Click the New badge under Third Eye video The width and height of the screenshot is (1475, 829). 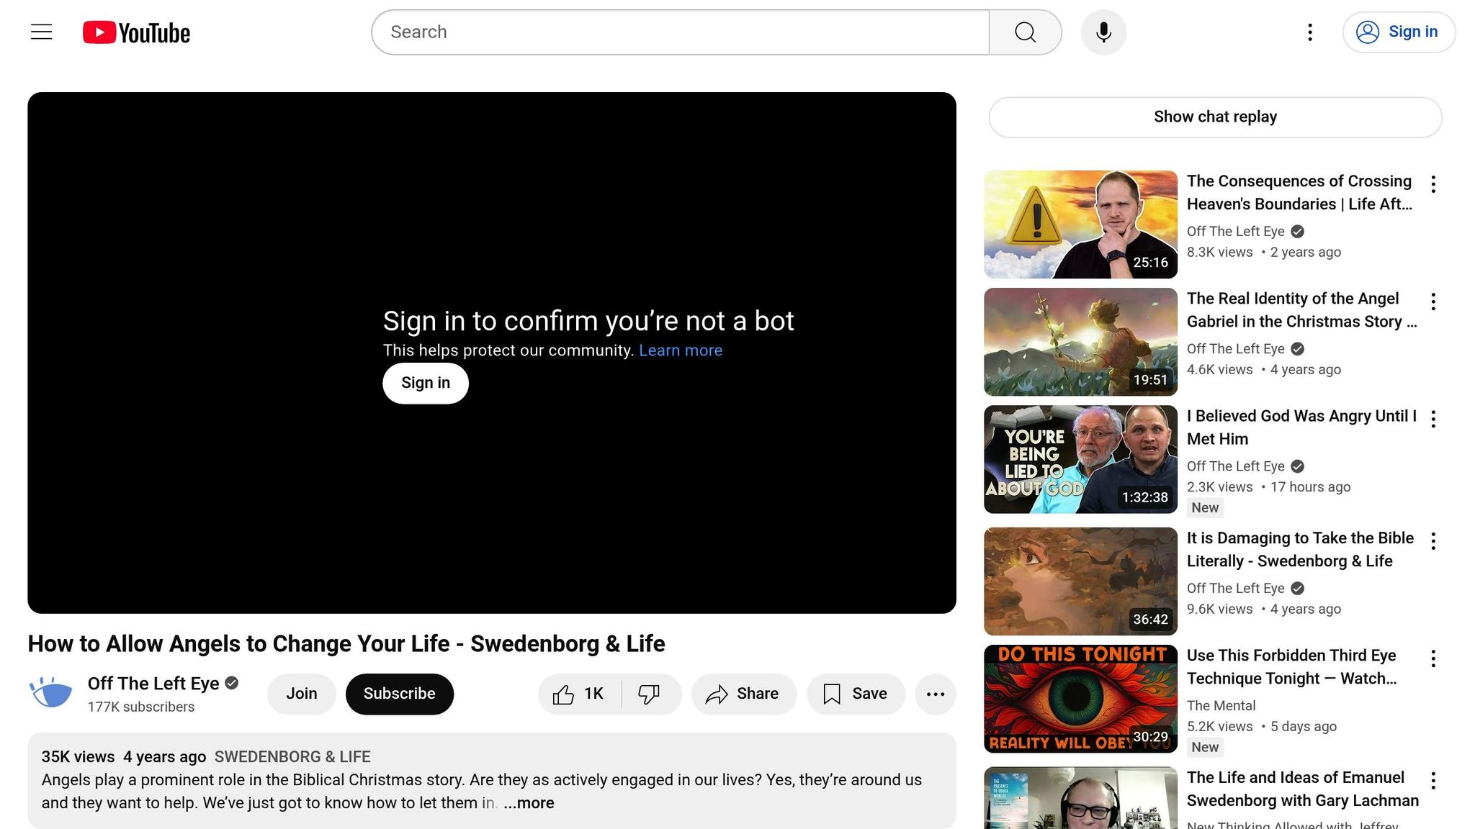pos(1205,748)
